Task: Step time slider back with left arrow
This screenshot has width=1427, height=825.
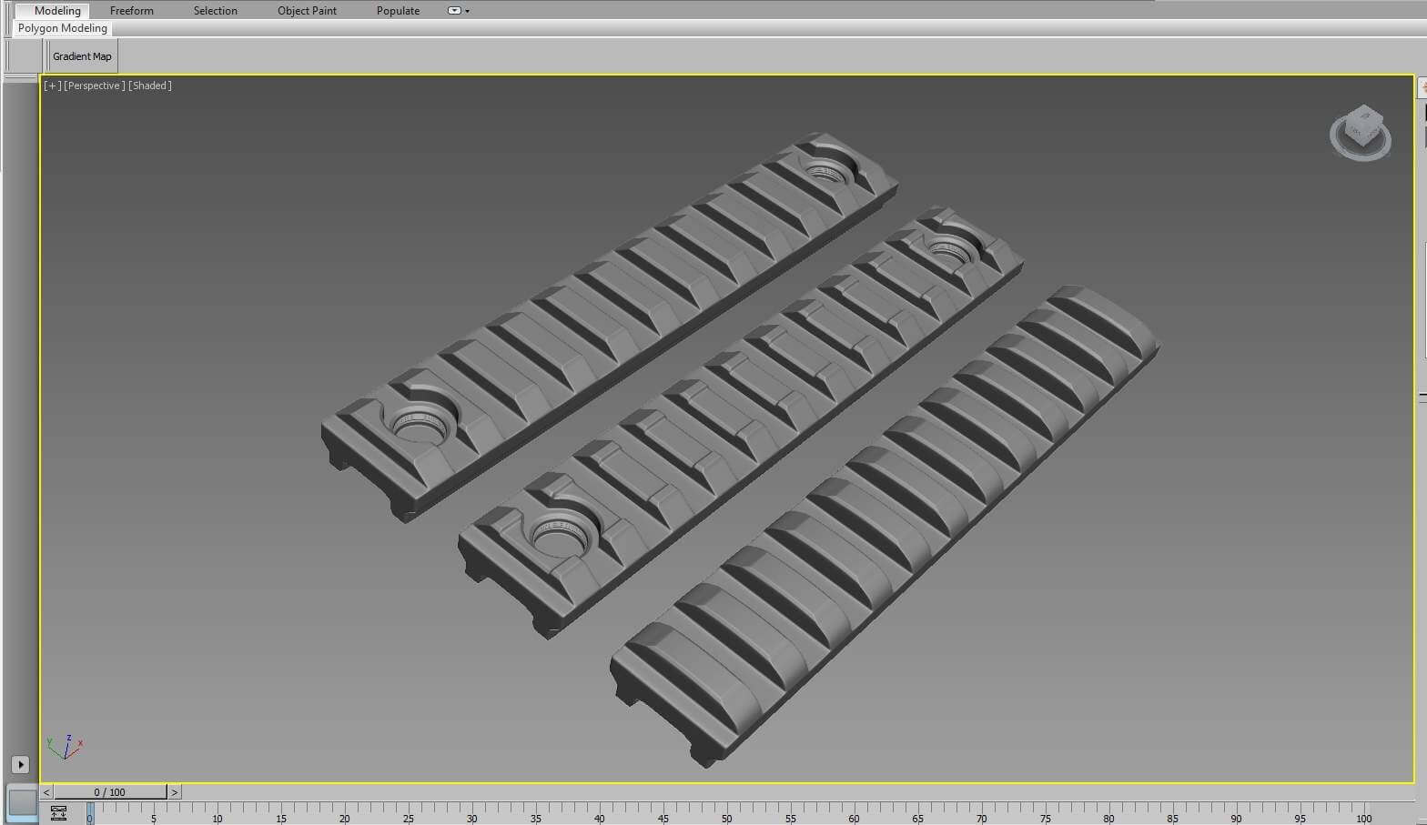Action: (x=46, y=792)
